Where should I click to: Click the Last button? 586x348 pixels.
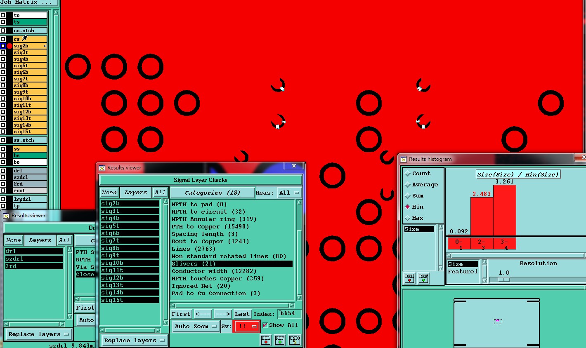(x=242, y=314)
